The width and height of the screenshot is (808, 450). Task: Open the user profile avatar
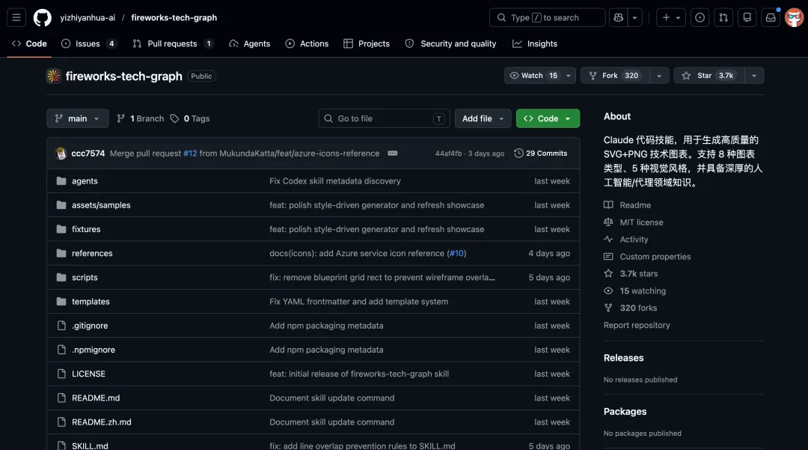point(794,17)
